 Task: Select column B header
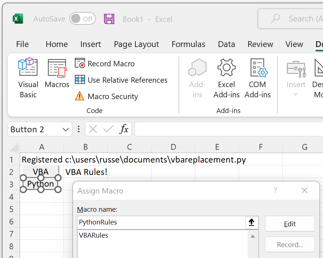click(85, 147)
